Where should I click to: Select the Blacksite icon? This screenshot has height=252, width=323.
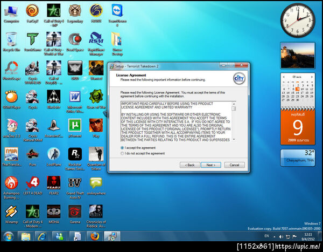click(x=53, y=100)
